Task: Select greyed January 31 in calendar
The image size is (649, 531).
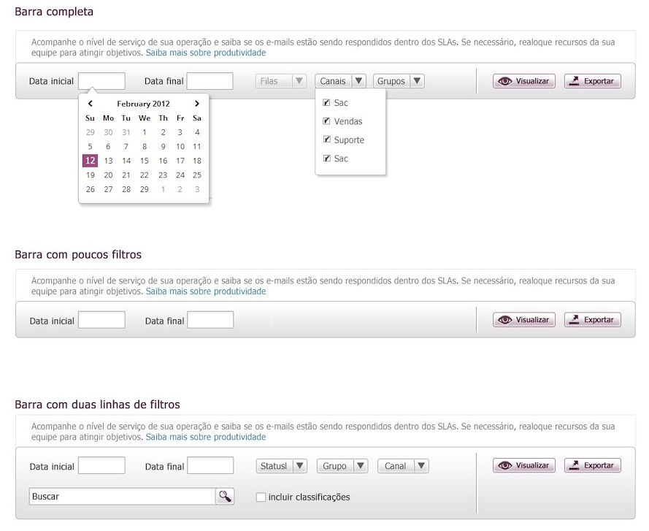Action: (x=126, y=132)
